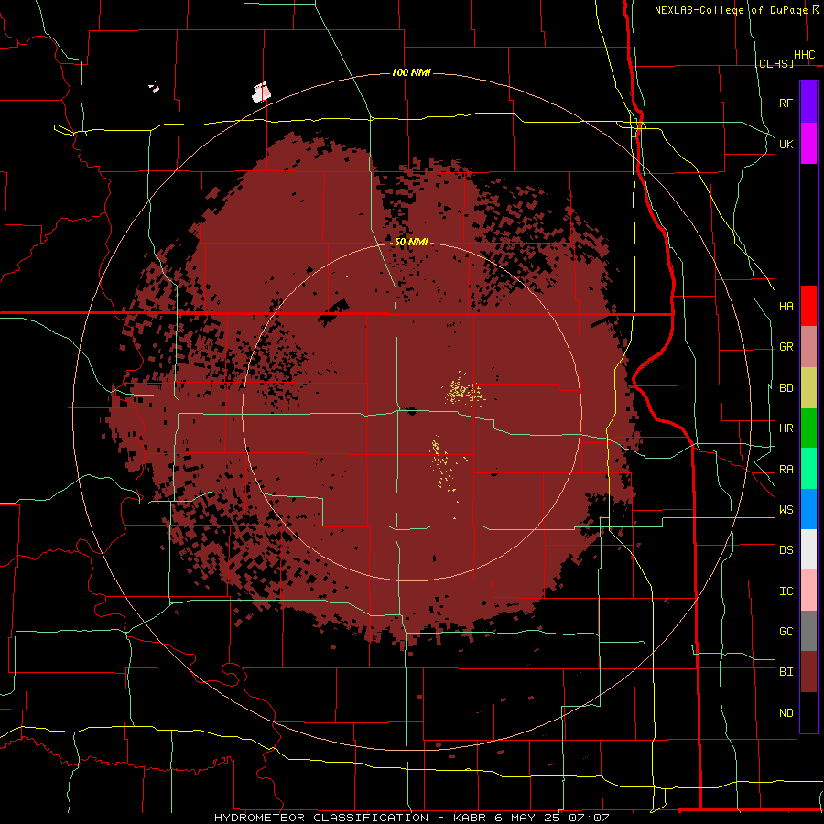The height and width of the screenshot is (824, 824).
Task: Click the 50 NMI range ring label
Action: click(x=411, y=243)
